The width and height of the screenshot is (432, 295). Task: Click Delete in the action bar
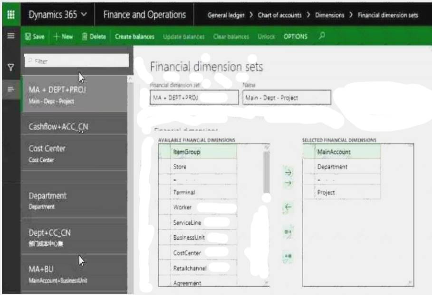tap(94, 37)
